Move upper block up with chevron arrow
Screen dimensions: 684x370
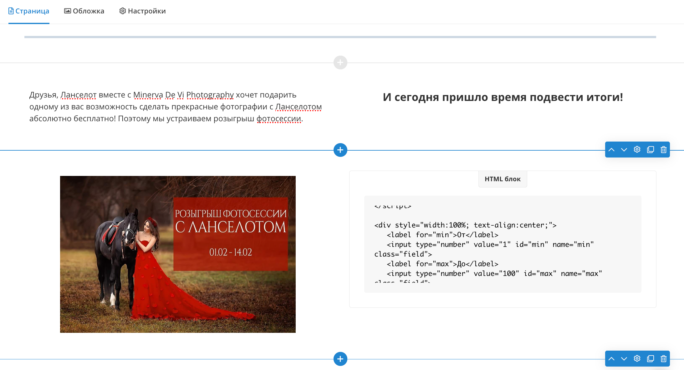coord(611,150)
